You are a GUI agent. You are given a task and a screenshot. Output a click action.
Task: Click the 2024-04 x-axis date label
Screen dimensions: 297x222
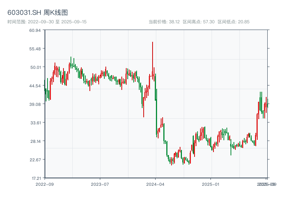coord(156,184)
